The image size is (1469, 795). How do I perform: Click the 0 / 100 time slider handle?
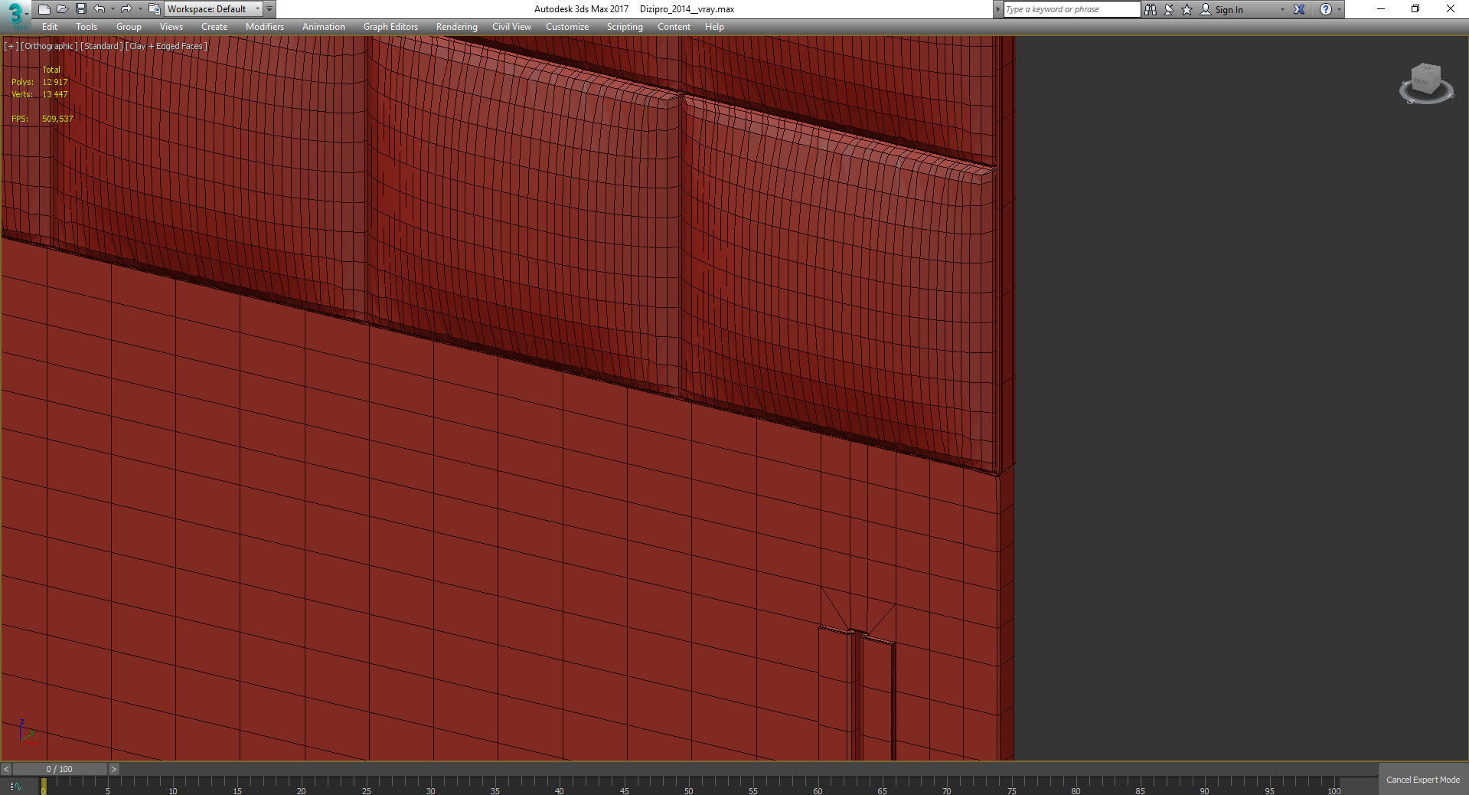click(x=60, y=769)
